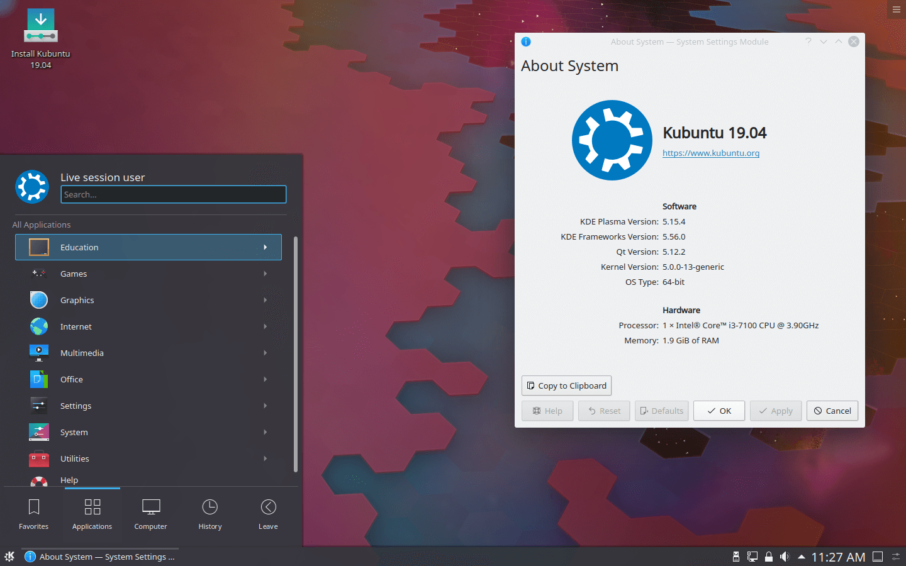Viewport: 906px width, 566px height.
Task: Click the KDE Frameworks version value 5.56.0
Action: (x=674, y=236)
